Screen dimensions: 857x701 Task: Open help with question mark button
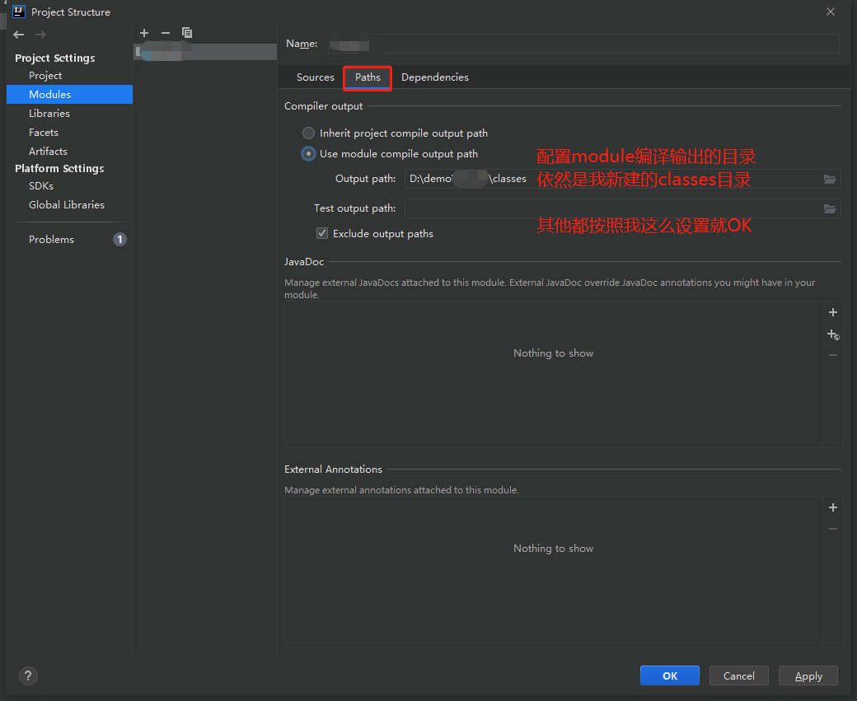[x=28, y=675]
